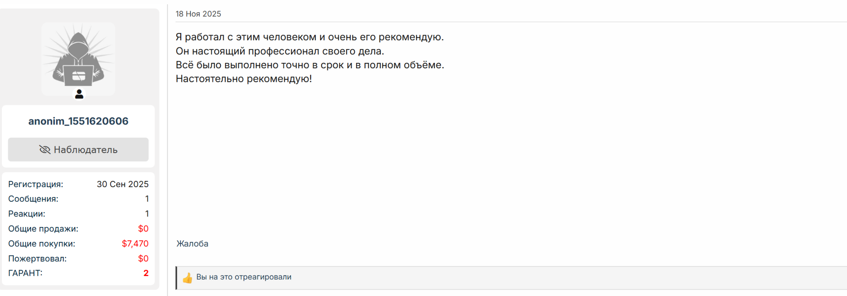This screenshot has height=296, width=847.
Task: Click the Пожертвовал $0 value
Action: click(143, 259)
